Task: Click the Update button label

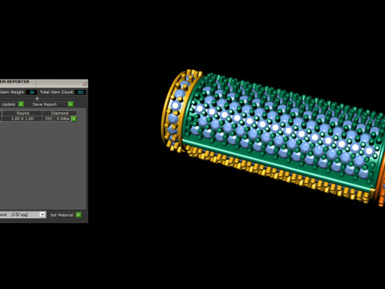Action: click(x=8, y=104)
